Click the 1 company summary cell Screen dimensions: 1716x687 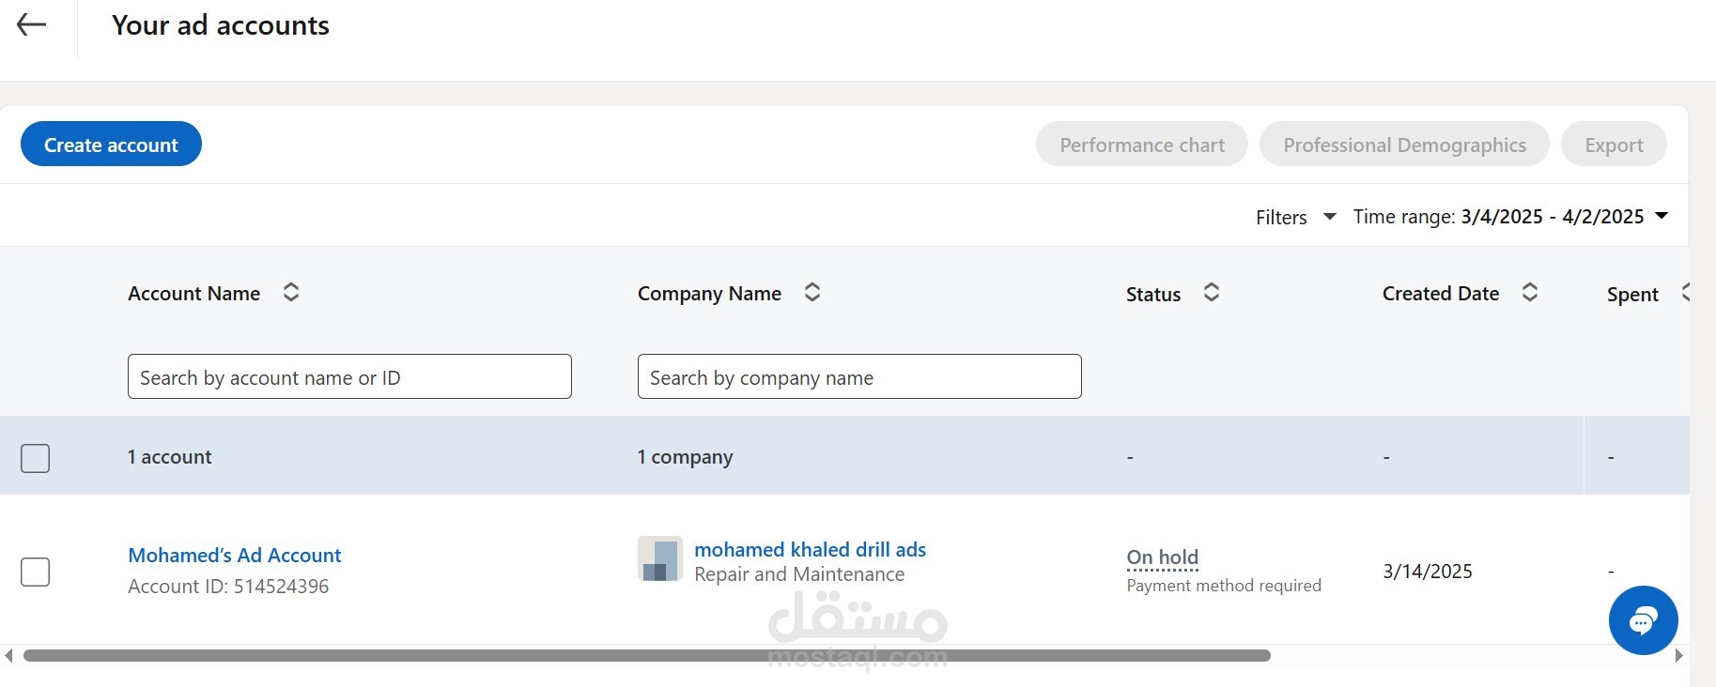685,457
